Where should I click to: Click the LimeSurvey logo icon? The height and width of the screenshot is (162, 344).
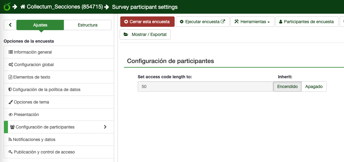tap(6, 6)
